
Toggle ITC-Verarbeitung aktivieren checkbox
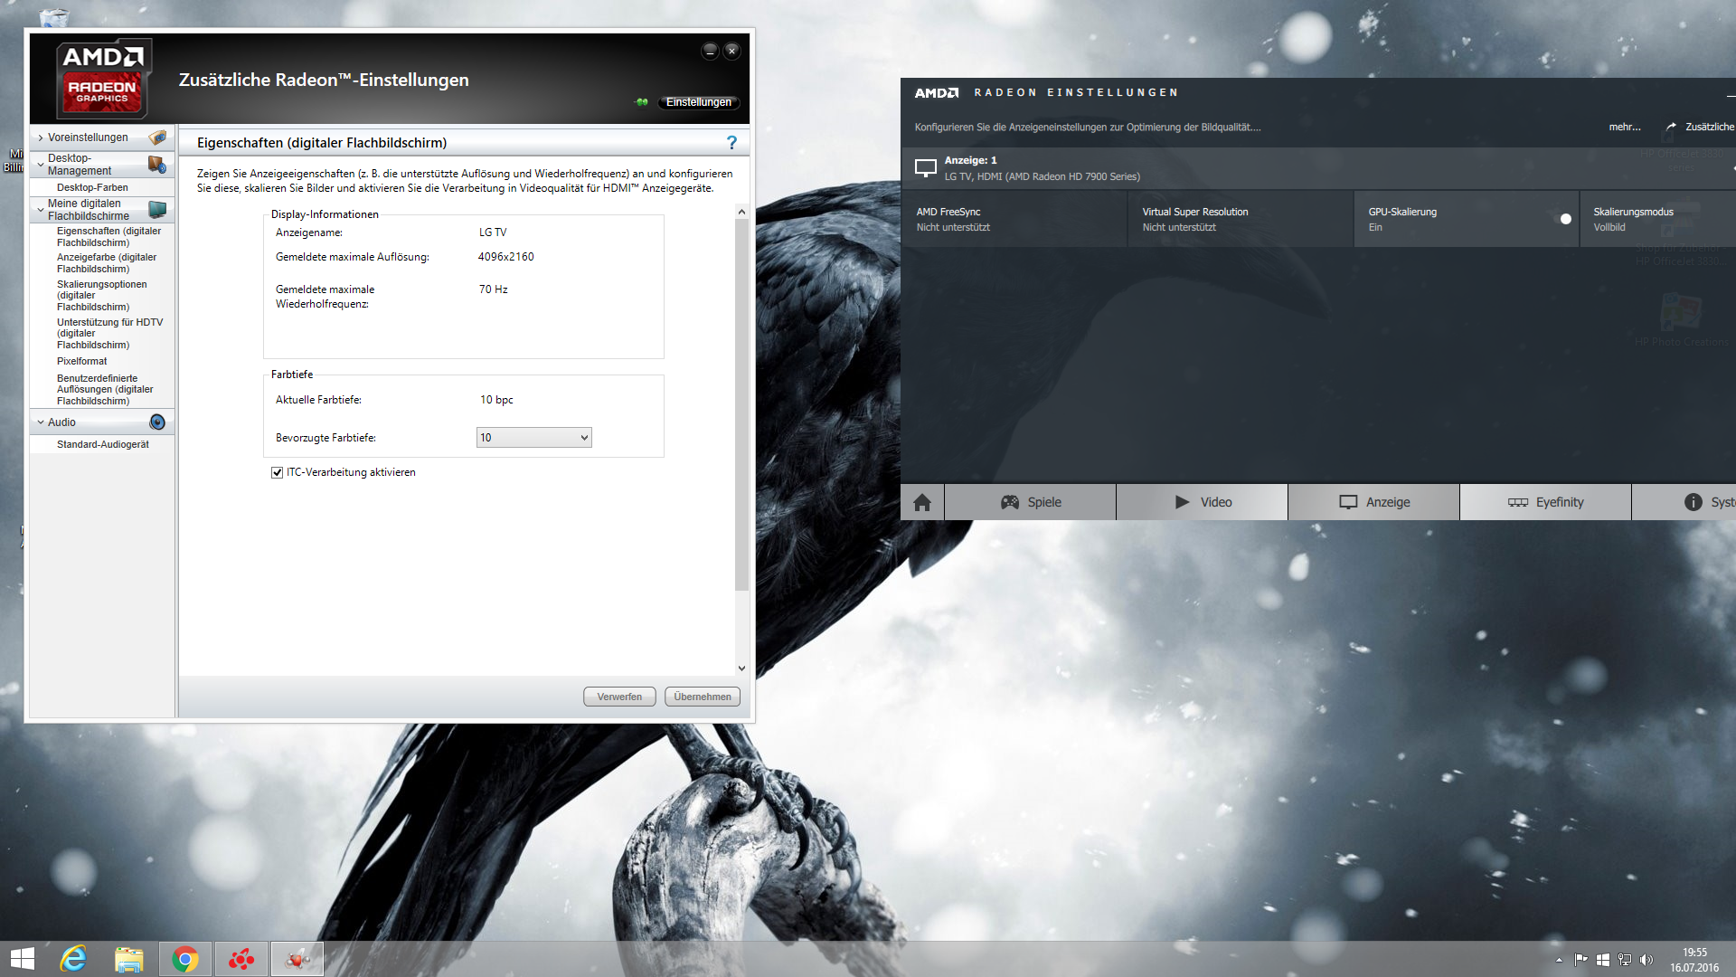[x=278, y=473]
